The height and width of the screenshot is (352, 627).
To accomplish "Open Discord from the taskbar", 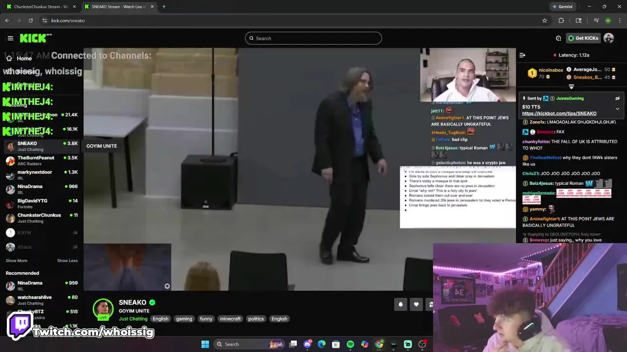I will coord(308,344).
